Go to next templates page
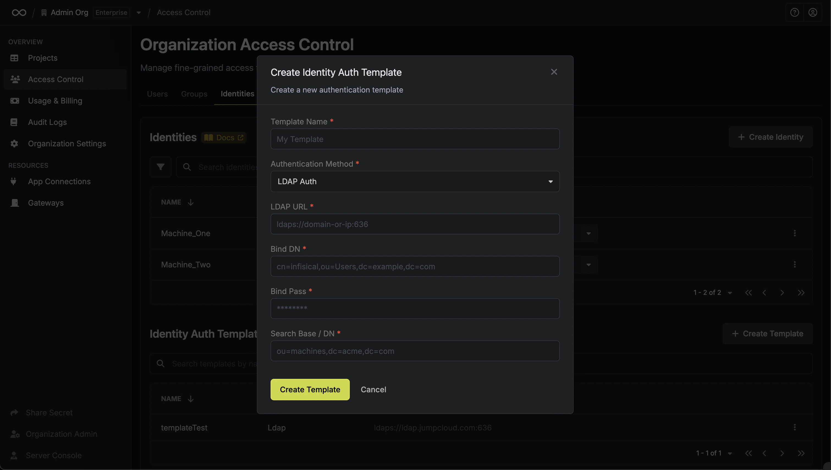 (x=782, y=453)
